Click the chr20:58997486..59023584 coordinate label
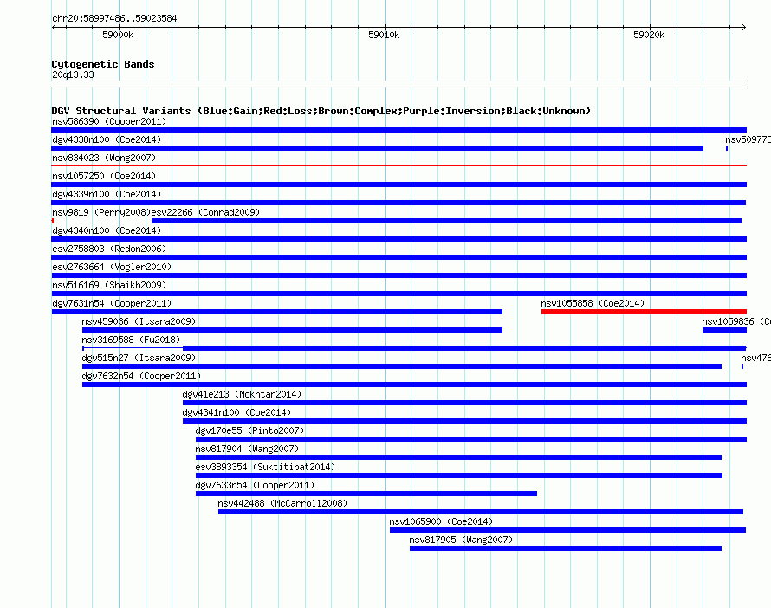 114,18
